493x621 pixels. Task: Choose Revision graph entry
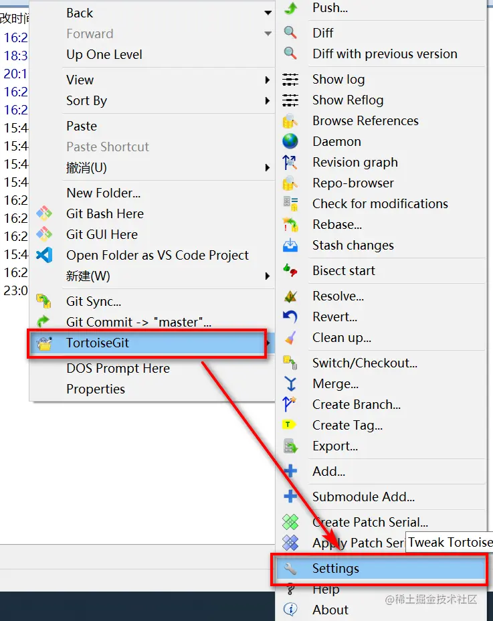[355, 163]
